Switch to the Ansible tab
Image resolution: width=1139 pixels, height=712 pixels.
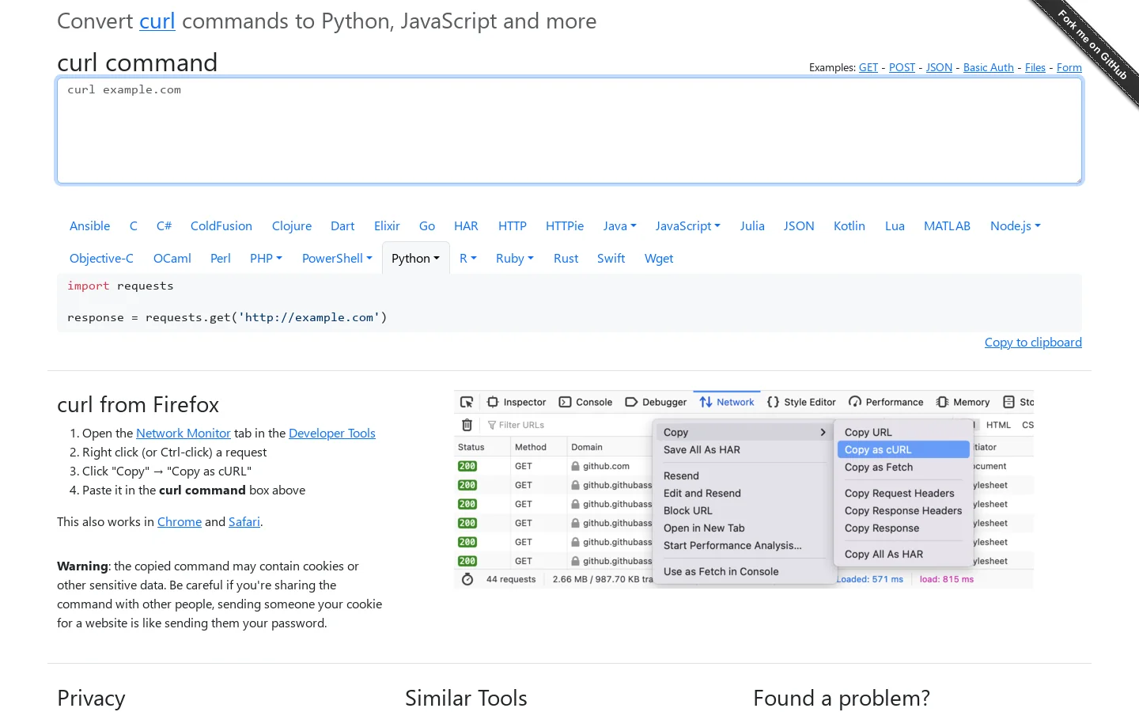[x=90, y=226]
